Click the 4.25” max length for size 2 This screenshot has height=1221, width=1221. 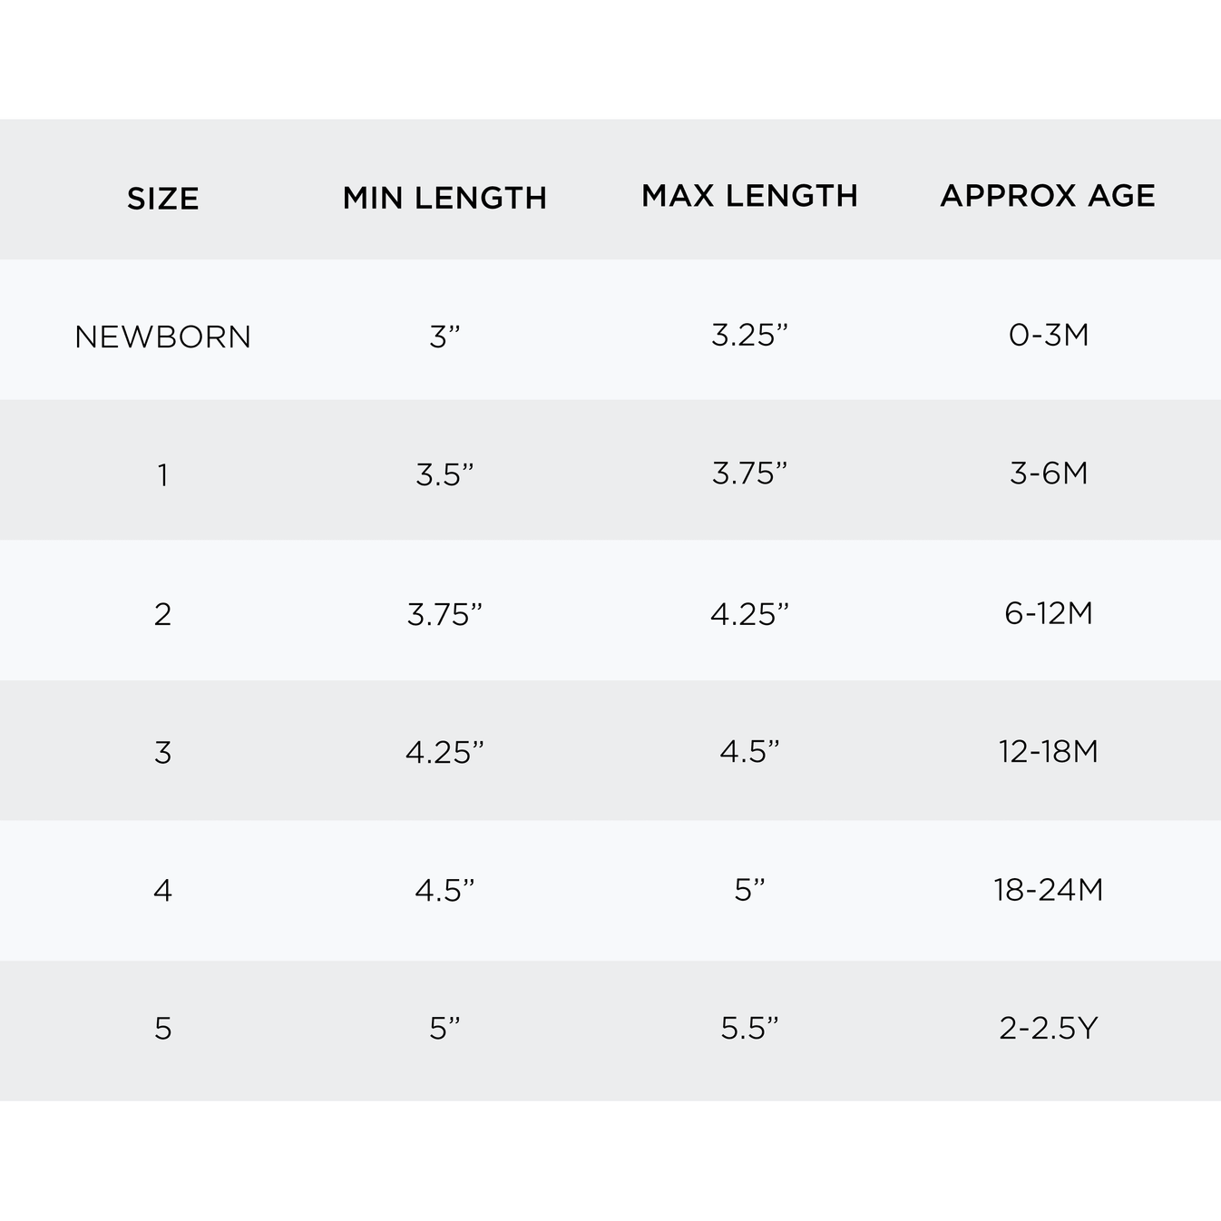(749, 614)
